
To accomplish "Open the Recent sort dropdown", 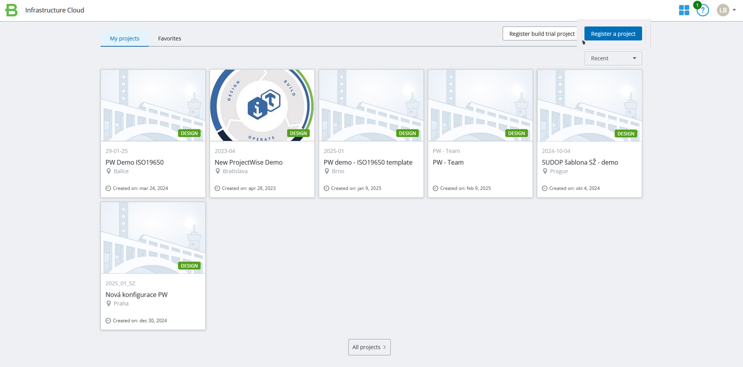I will (x=612, y=58).
